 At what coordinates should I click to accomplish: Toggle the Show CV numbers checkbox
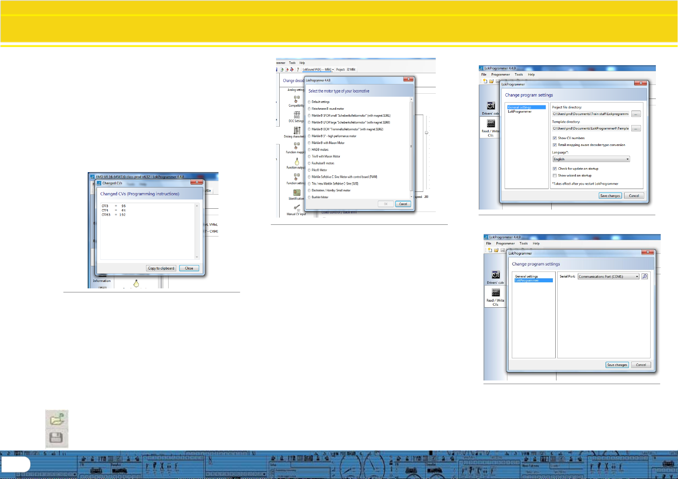(x=554, y=138)
